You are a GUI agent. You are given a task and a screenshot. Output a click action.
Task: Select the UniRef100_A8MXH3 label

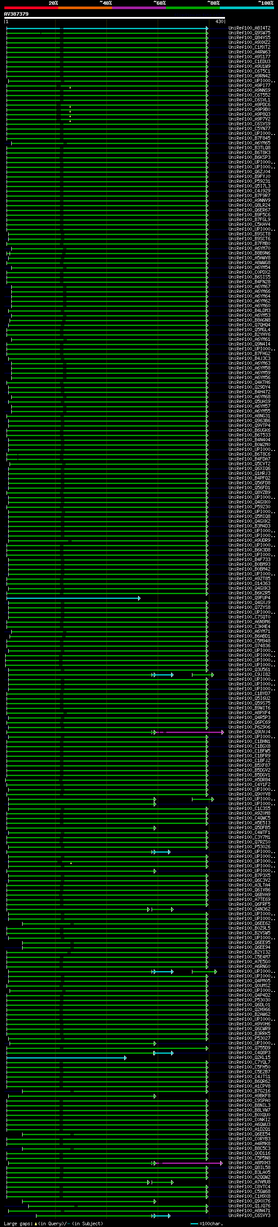pos(249,1163)
